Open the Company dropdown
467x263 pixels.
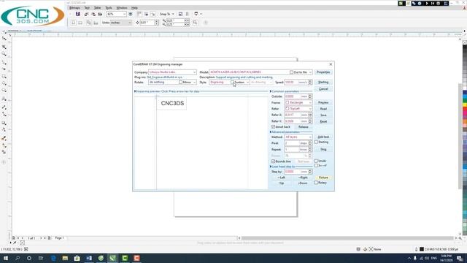point(195,72)
